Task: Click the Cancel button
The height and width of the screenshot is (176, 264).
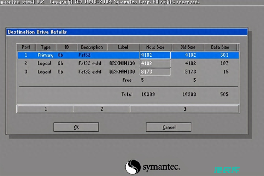Action: coord(169,127)
